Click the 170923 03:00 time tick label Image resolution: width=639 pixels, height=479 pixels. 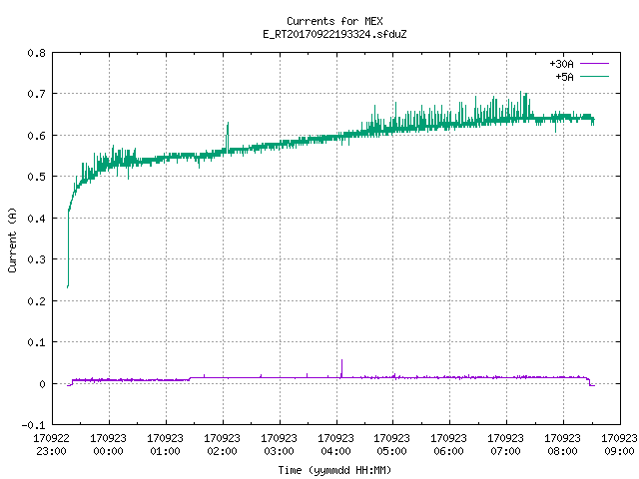click(280, 445)
